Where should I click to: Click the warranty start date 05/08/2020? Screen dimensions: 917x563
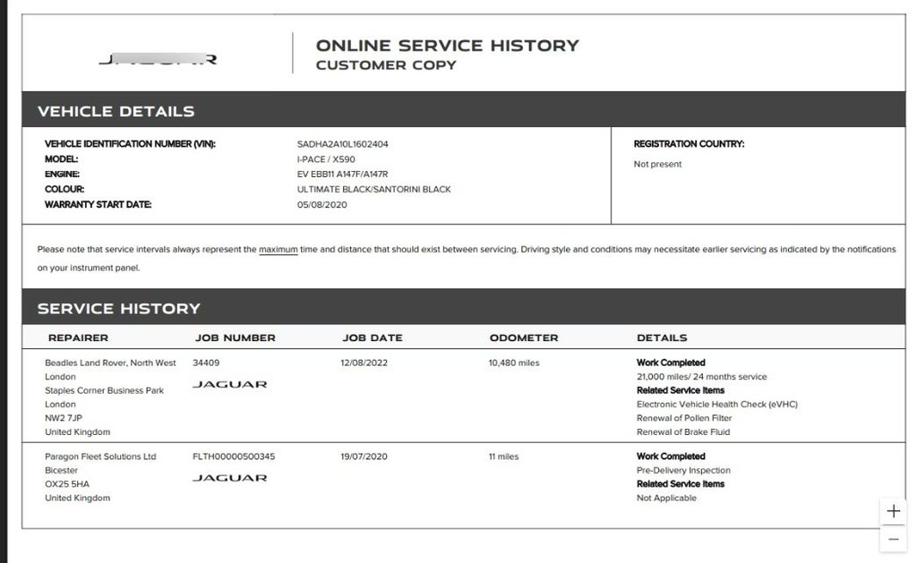pos(321,205)
